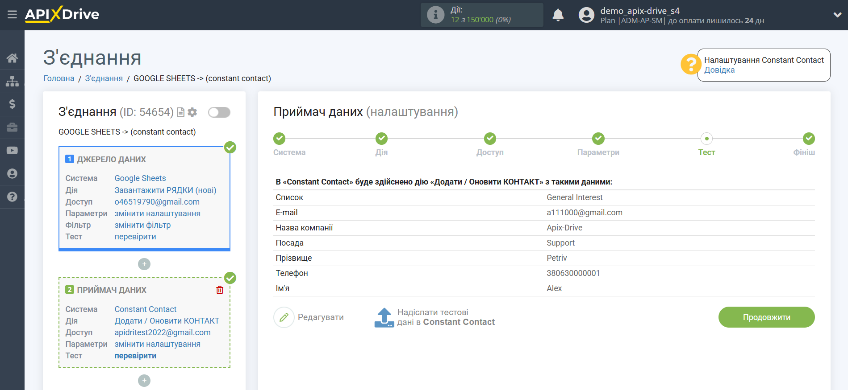The height and width of the screenshot is (390, 848).
Task: Open Завантажити РЯДКИ (нові) action link
Action: coord(165,190)
